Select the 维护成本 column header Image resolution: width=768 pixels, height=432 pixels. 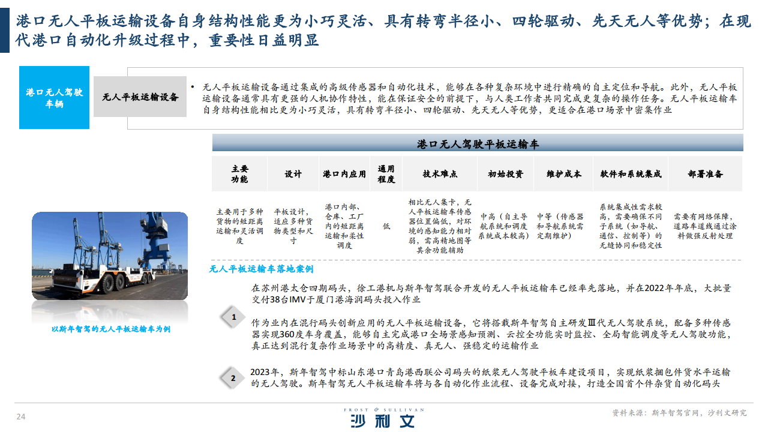coord(563,174)
